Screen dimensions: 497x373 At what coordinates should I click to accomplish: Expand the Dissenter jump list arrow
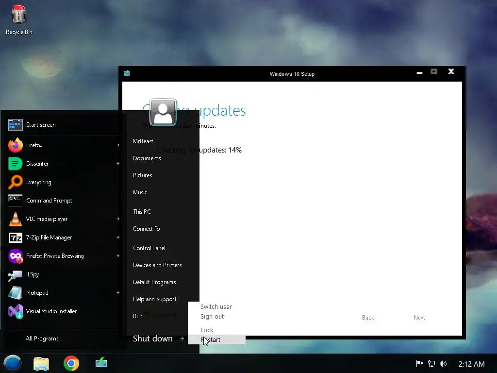click(118, 164)
